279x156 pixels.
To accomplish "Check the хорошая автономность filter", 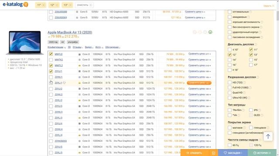I will coord(230,22).
